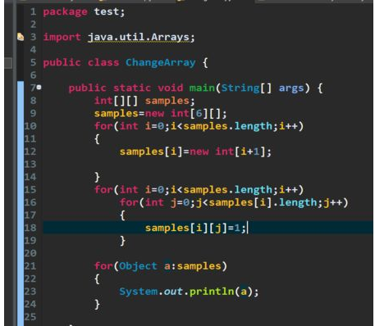Screen dimensions: 375x326
Task: Click 'j++' on line 16
Action: 333,202
